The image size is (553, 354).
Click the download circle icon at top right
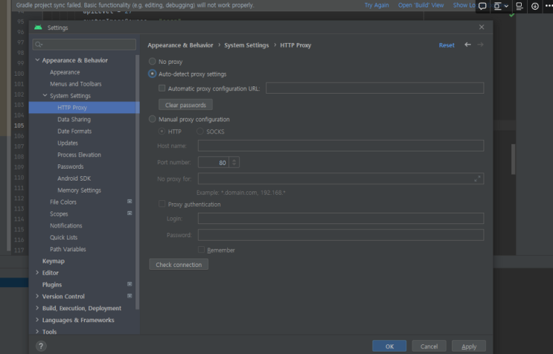point(534,6)
